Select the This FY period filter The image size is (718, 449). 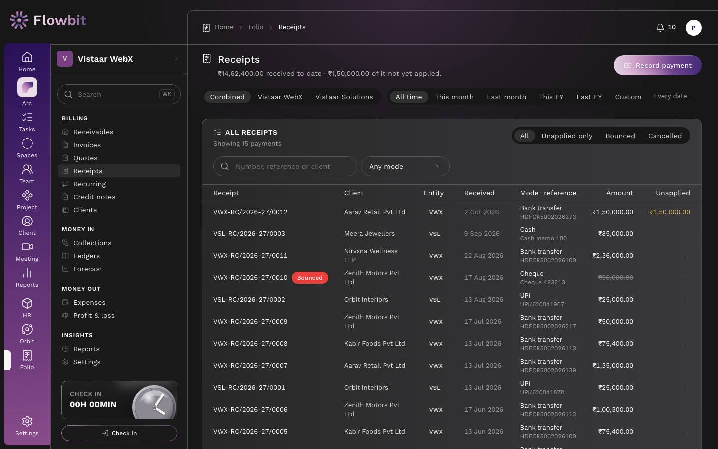(x=551, y=97)
